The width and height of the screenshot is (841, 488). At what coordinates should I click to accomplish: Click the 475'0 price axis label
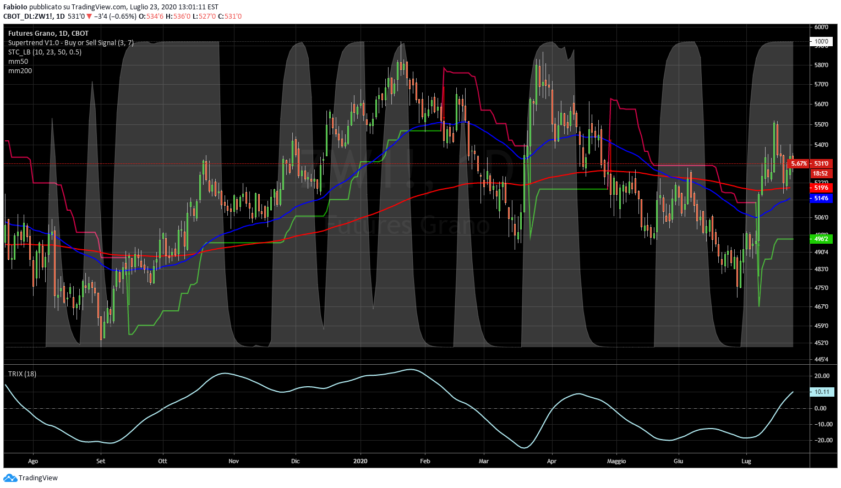click(x=821, y=288)
